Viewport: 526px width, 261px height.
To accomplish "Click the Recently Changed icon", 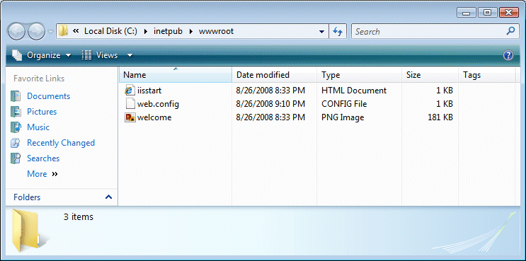I will pyautogui.click(x=16, y=143).
